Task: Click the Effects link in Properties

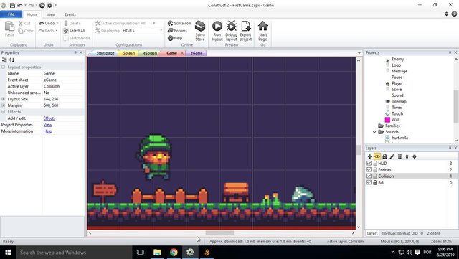Action: point(49,118)
